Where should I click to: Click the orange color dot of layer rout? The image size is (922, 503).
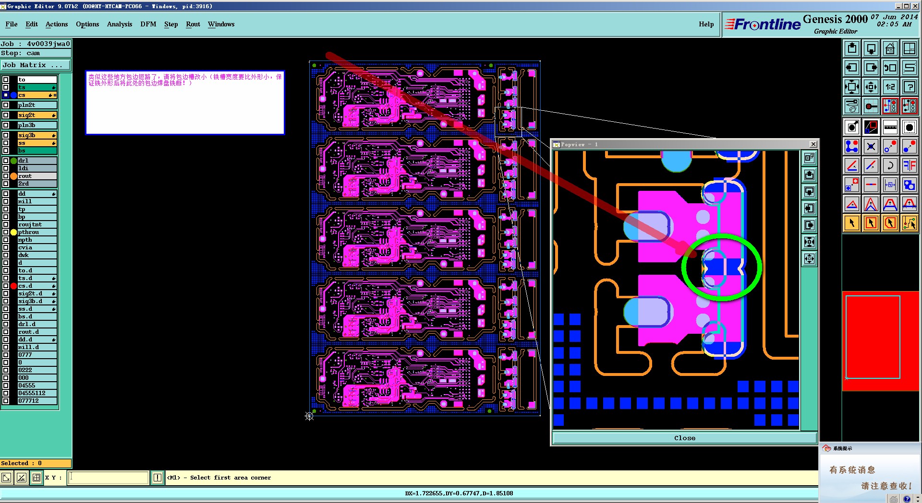pyautogui.click(x=14, y=176)
